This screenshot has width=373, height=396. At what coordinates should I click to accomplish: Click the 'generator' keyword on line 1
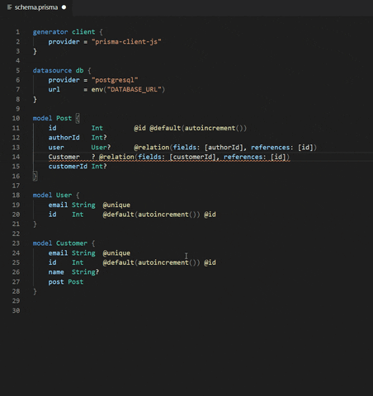pyautogui.click(x=50, y=32)
